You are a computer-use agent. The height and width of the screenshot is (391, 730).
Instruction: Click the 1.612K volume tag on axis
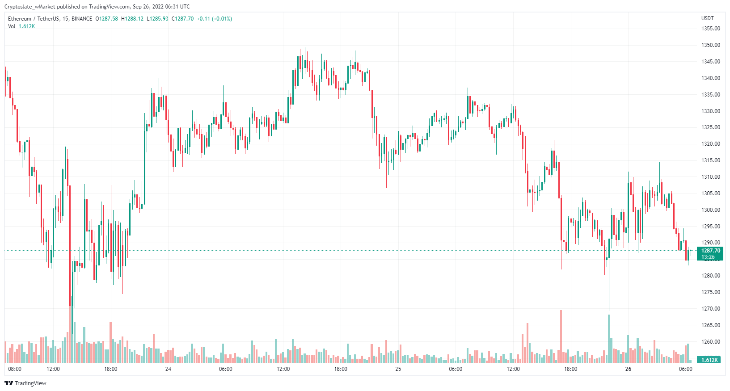pyautogui.click(x=709, y=360)
